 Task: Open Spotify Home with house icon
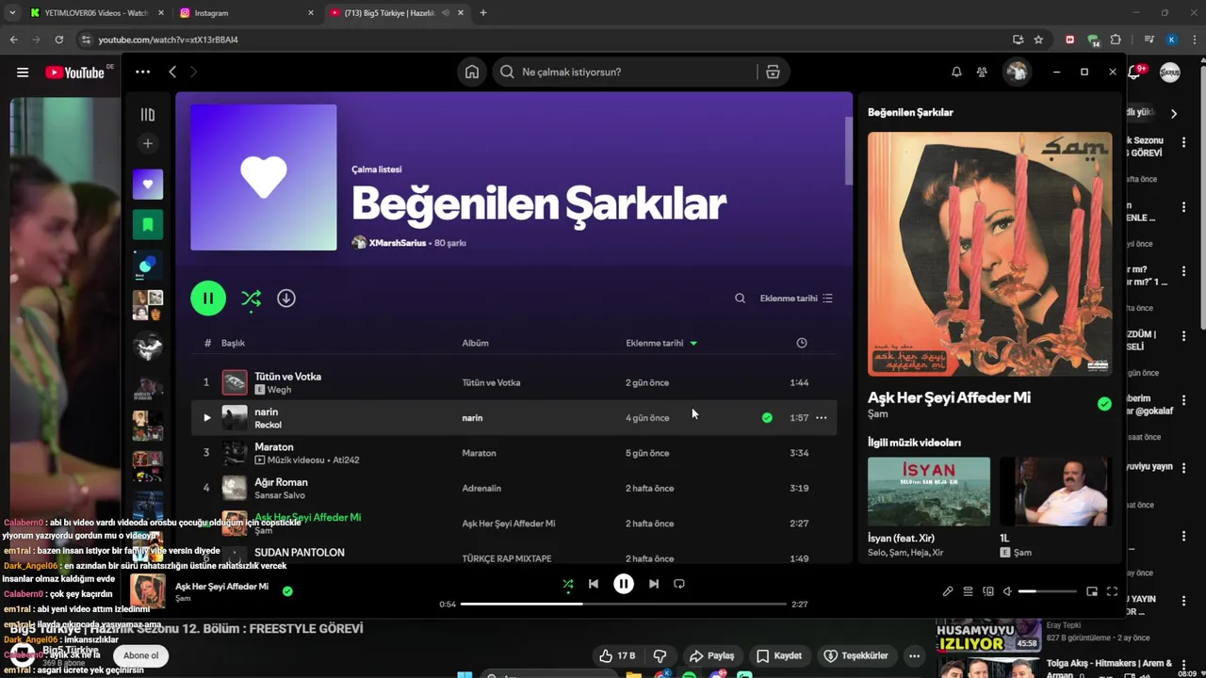pos(472,72)
